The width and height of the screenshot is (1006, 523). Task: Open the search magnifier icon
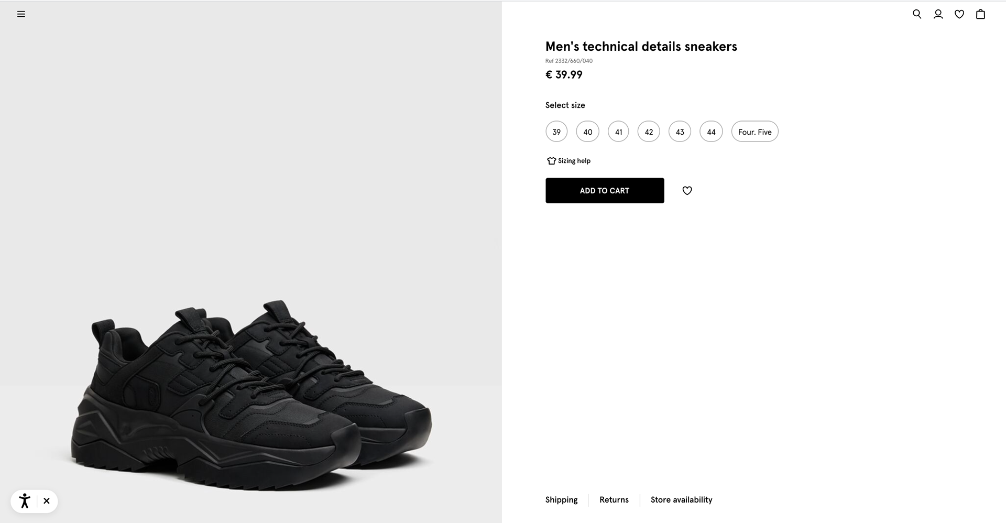coord(917,14)
